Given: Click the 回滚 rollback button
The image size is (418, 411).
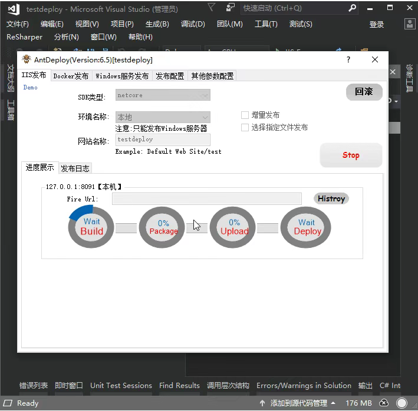Looking at the screenshot, I should click(364, 92).
